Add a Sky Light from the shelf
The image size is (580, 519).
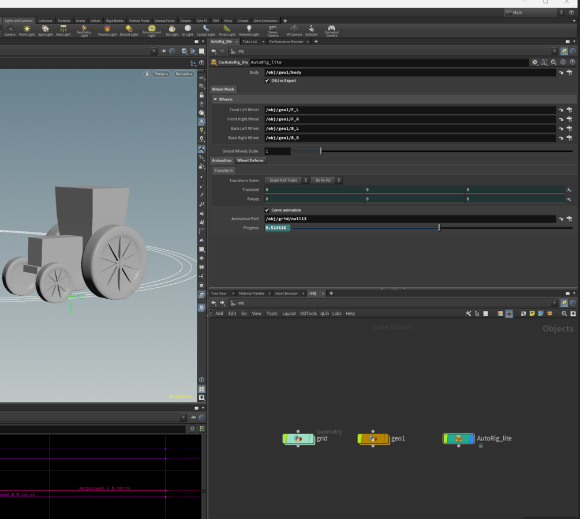pos(172,30)
